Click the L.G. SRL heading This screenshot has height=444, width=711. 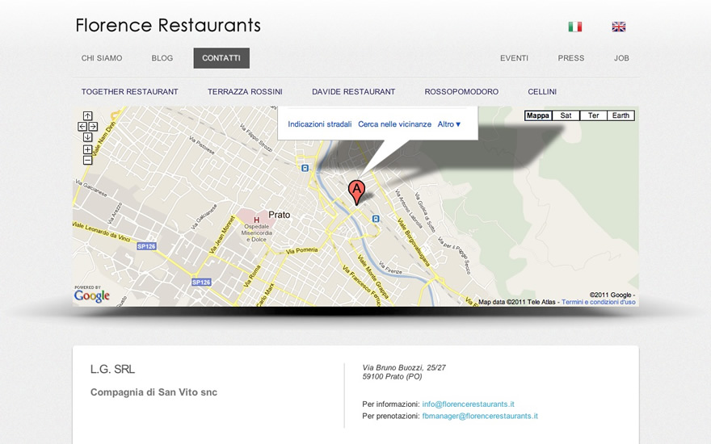[x=112, y=369]
